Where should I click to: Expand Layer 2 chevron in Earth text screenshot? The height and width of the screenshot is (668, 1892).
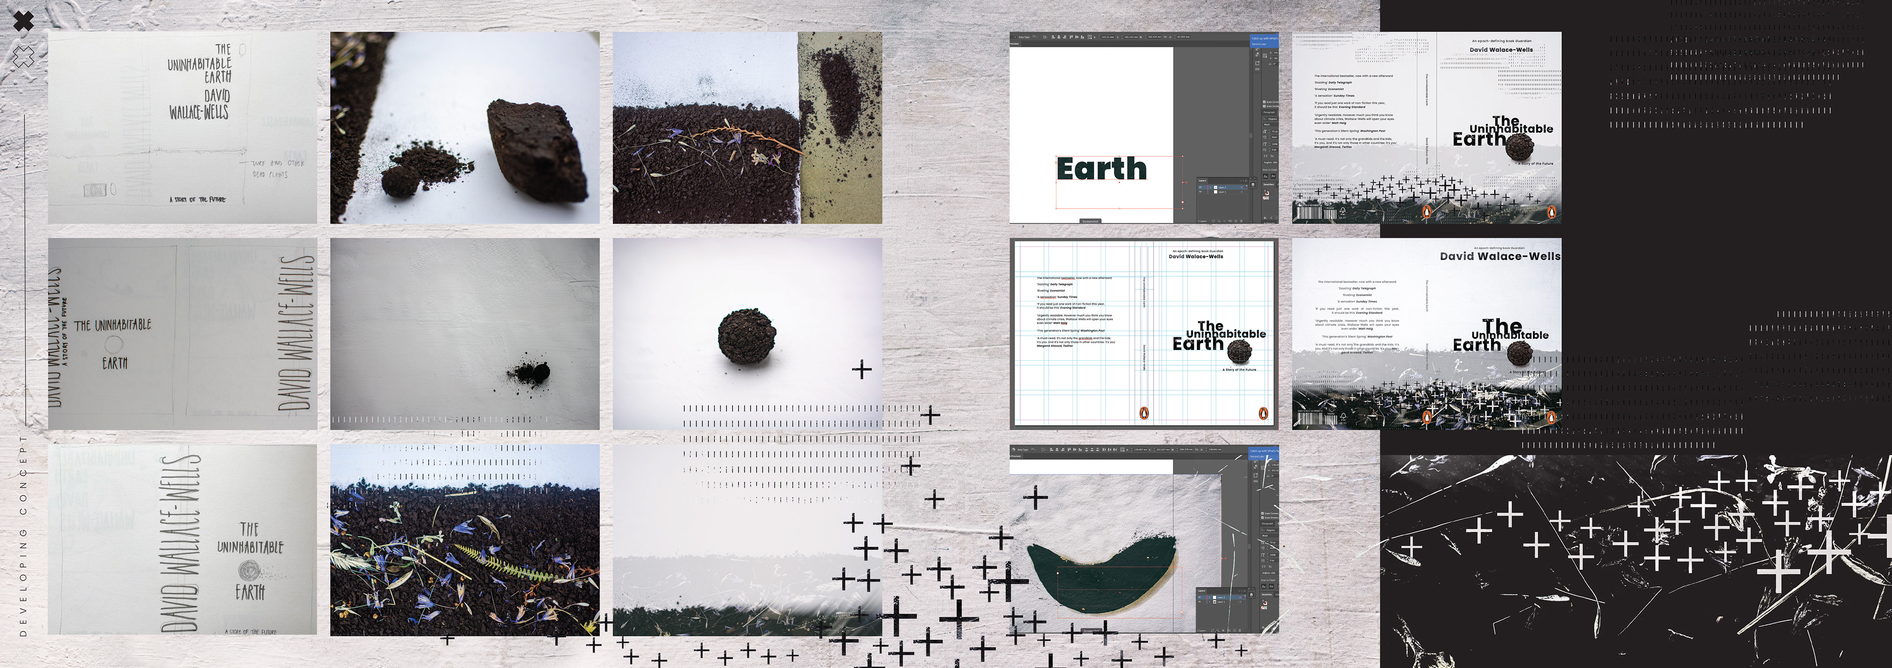[1211, 188]
